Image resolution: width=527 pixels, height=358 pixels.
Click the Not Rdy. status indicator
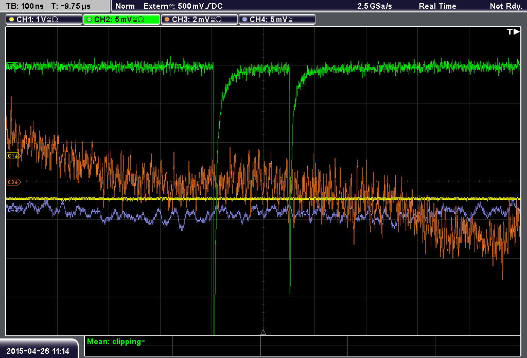click(505, 6)
